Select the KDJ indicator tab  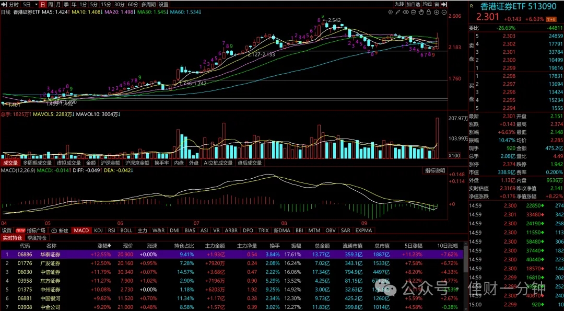coord(98,230)
